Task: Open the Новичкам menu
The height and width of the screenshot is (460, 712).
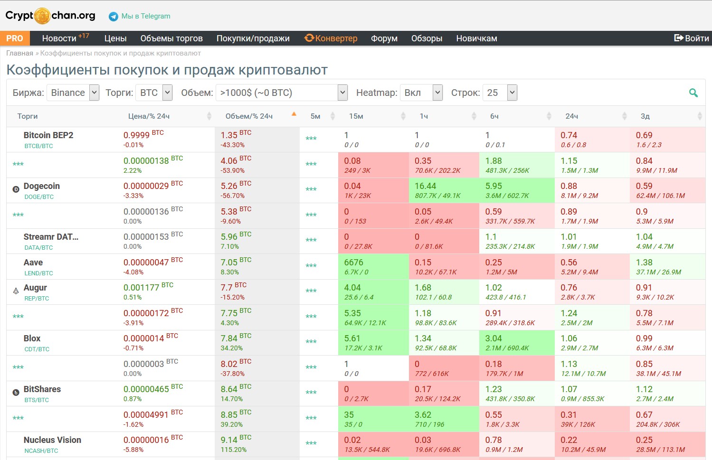Action: point(477,38)
